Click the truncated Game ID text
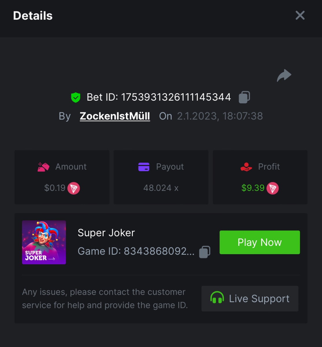Viewport: 322px width, 347px height. tap(136, 251)
